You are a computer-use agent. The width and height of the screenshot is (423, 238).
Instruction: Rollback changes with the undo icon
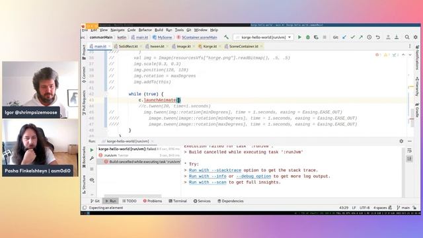pos(377,37)
